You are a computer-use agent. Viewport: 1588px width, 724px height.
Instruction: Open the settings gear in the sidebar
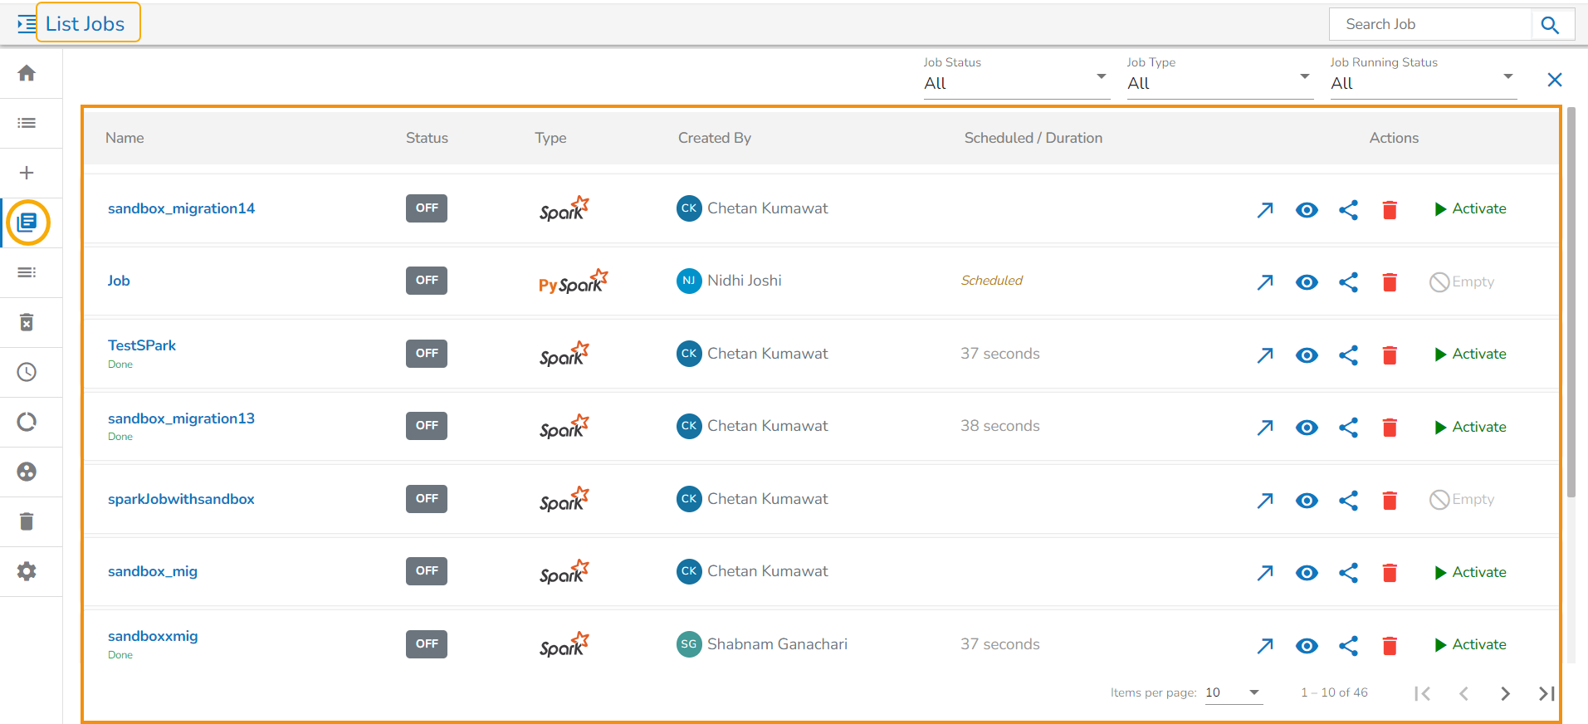[27, 571]
